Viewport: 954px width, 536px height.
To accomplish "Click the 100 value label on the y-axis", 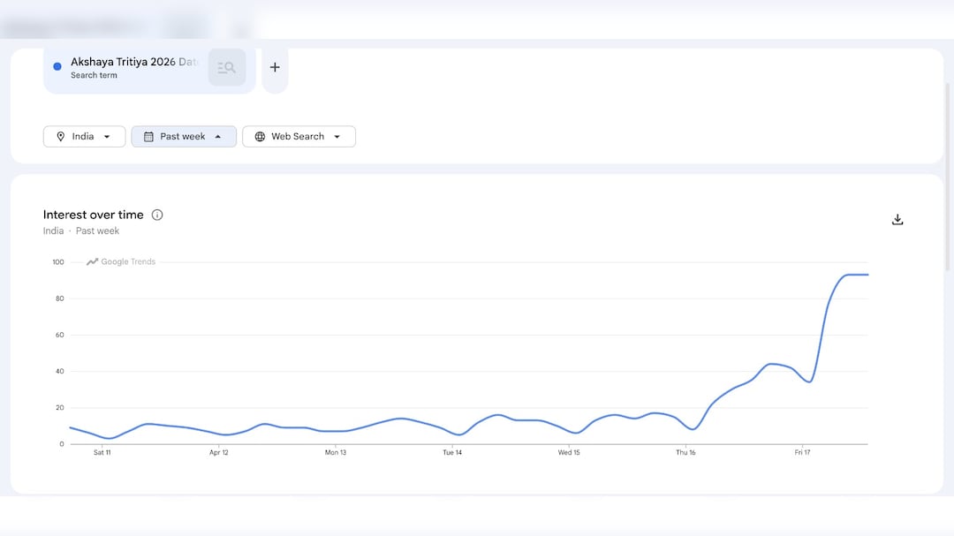I will (x=58, y=262).
